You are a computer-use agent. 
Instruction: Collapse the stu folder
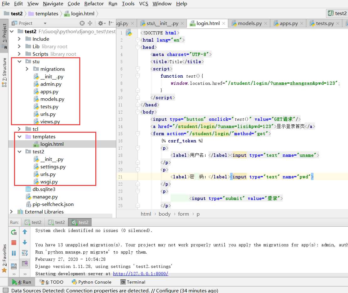click(19, 61)
